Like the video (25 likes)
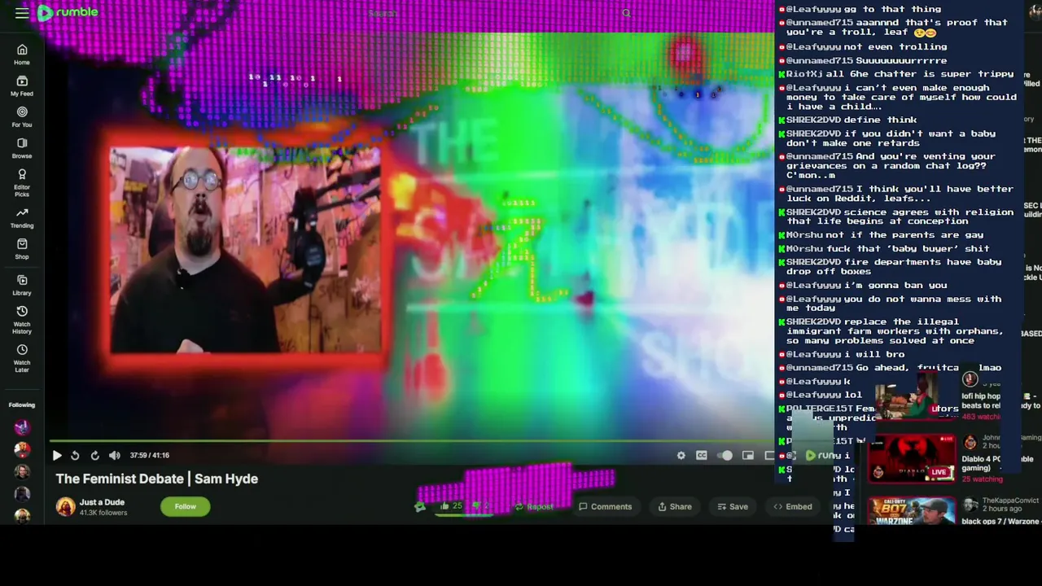This screenshot has width=1042, height=586. pyautogui.click(x=451, y=506)
